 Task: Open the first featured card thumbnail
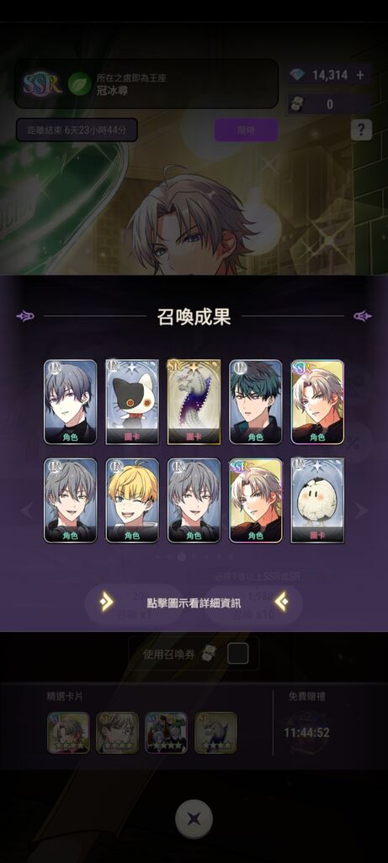tap(69, 732)
